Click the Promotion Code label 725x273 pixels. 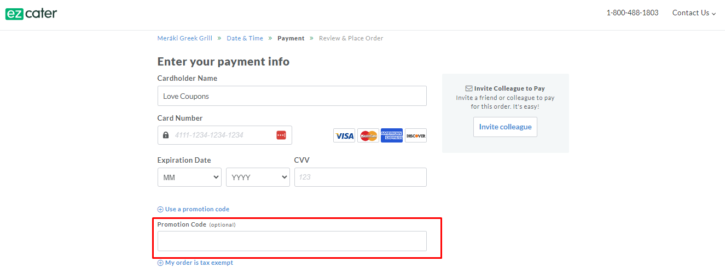tap(182, 224)
